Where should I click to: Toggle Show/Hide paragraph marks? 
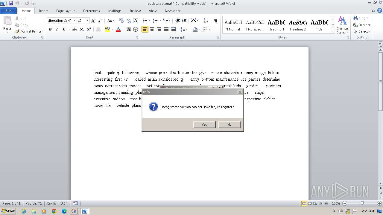pyautogui.click(x=215, y=21)
